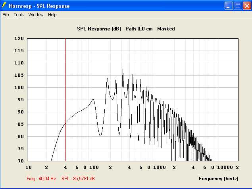Open the Tools menu
This screenshot has height=189, width=252.
point(19,15)
